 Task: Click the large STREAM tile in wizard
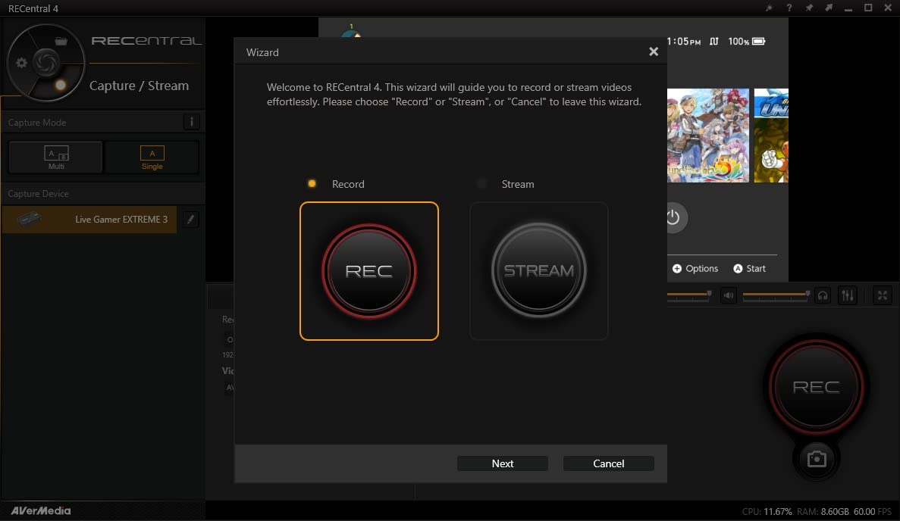[x=538, y=271]
